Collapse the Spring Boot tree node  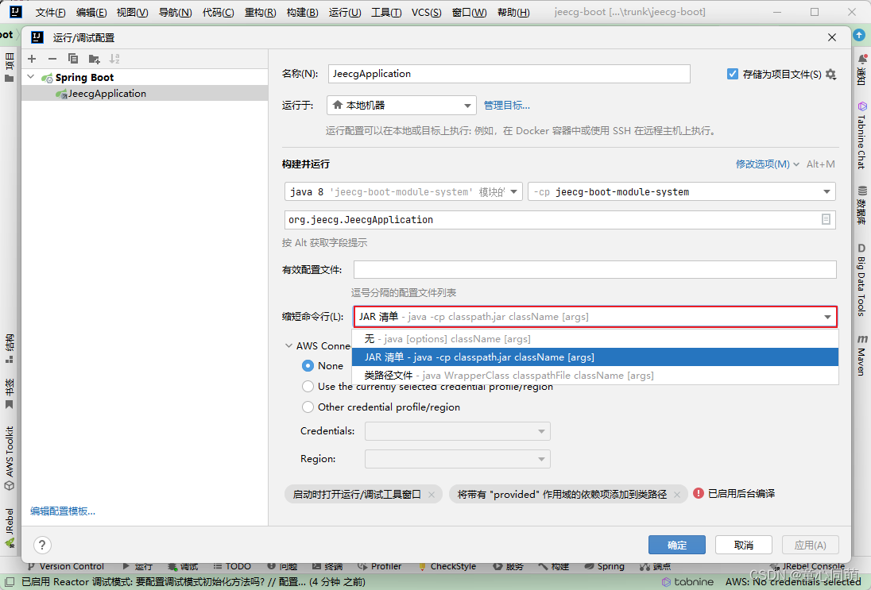pyautogui.click(x=31, y=77)
